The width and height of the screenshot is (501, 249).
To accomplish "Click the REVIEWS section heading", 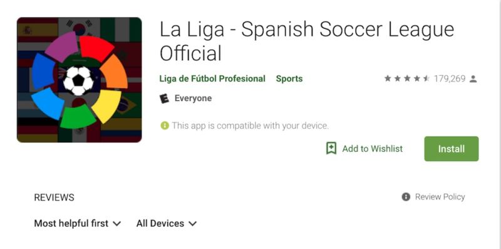I will [54, 198].
